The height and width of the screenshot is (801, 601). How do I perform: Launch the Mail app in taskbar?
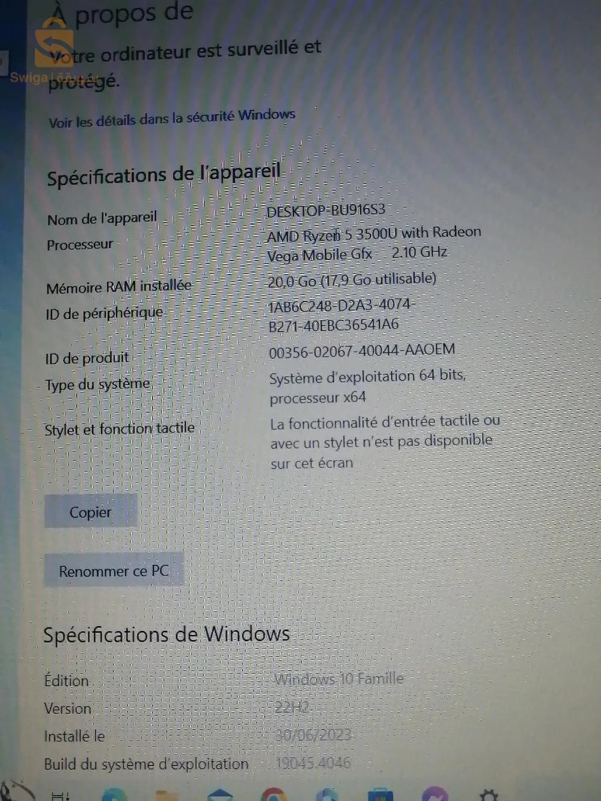pos(219,796)
